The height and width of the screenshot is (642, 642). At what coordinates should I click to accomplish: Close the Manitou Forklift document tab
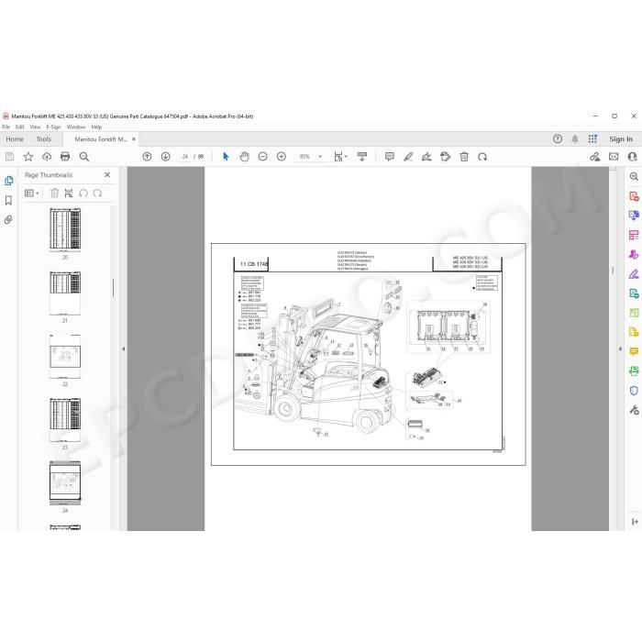(134, 139)
